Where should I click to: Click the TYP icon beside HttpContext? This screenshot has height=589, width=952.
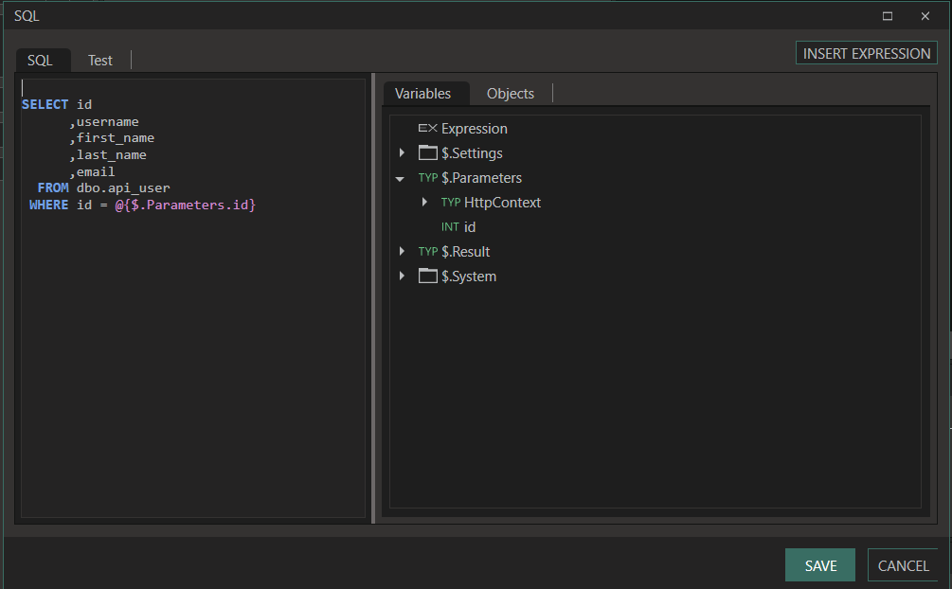click(x=450, y=203)
